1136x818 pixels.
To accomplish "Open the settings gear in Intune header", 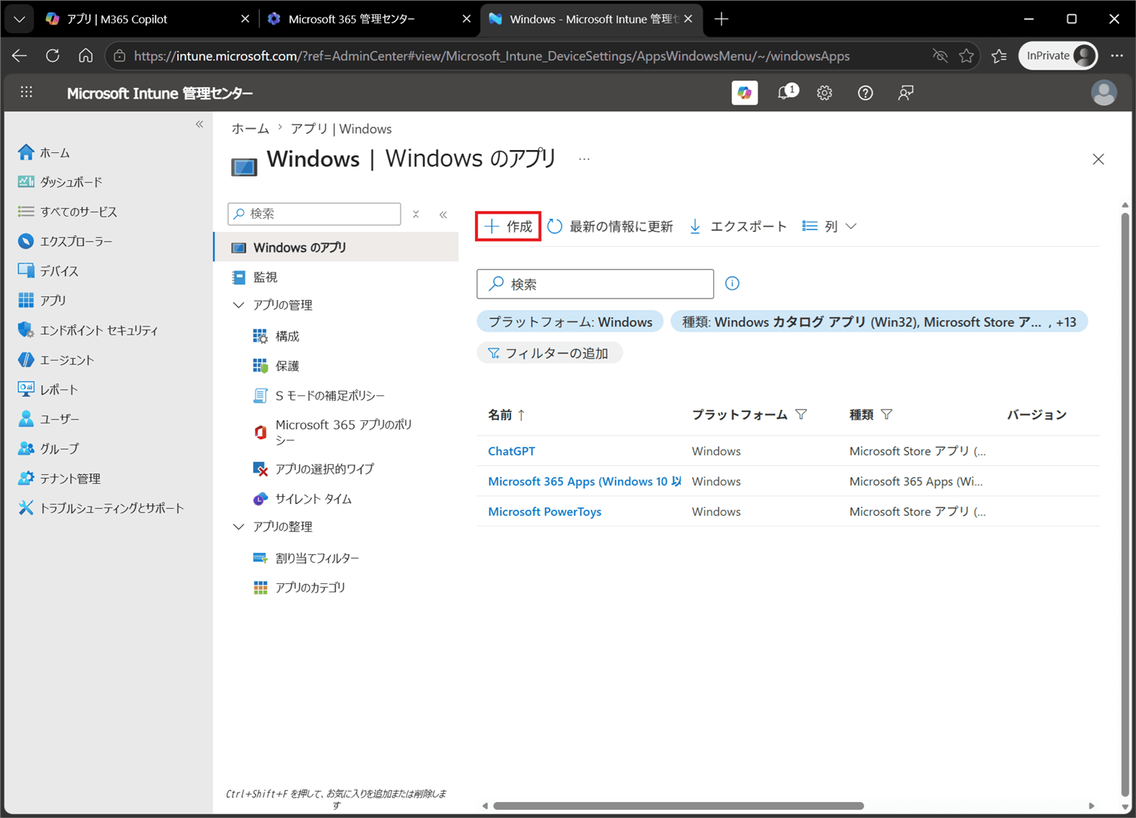I will click(x=825, y=92).
